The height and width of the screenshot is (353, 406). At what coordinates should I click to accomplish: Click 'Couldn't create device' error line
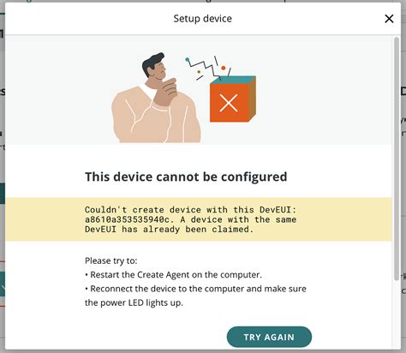coord(191,210)
